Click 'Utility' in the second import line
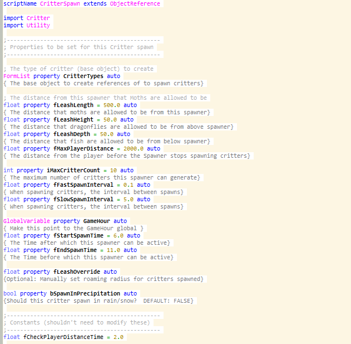The image size is (351, 344). click(x=38, y=25)
